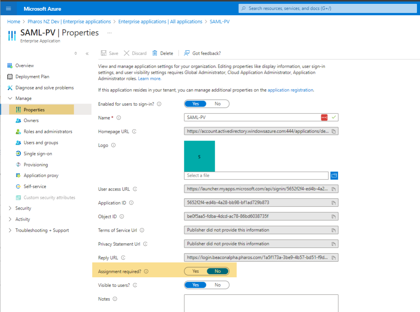Open Single sign-on settings

38,154
